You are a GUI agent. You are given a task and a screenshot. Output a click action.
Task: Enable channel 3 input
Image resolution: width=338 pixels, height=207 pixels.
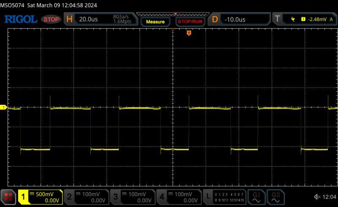132,197
